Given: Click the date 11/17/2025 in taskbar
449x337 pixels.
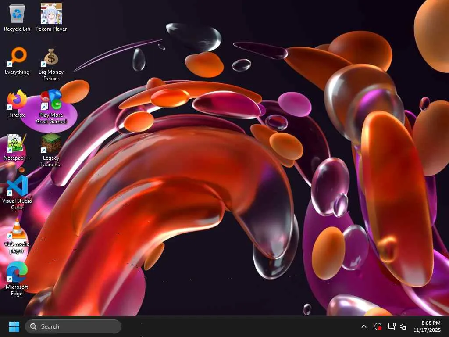Looking at the screenshot, I should (x=427, y=330).
